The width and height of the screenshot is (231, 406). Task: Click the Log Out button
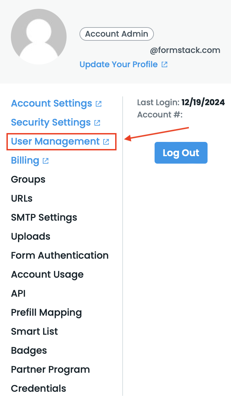coord(181,153)
